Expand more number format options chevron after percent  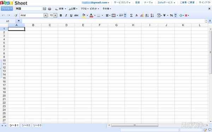pos(175,15)
